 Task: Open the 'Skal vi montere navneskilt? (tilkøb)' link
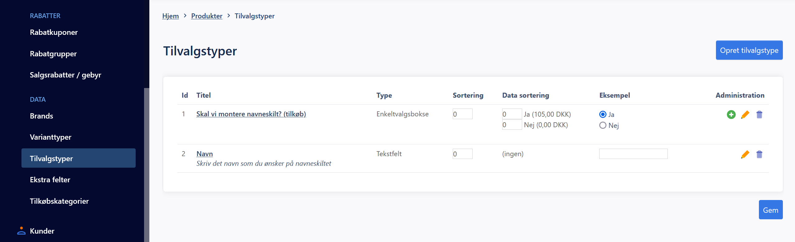[x=251, y=114]
